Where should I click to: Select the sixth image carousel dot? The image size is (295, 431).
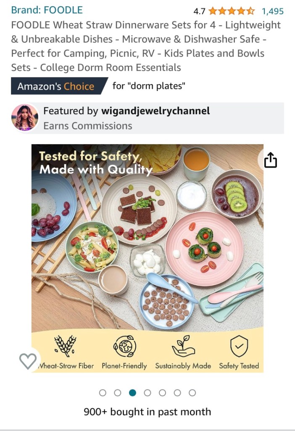tap(177, 393)
